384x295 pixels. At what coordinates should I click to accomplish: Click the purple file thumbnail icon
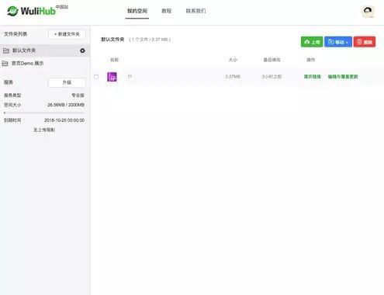click(112, 77)
